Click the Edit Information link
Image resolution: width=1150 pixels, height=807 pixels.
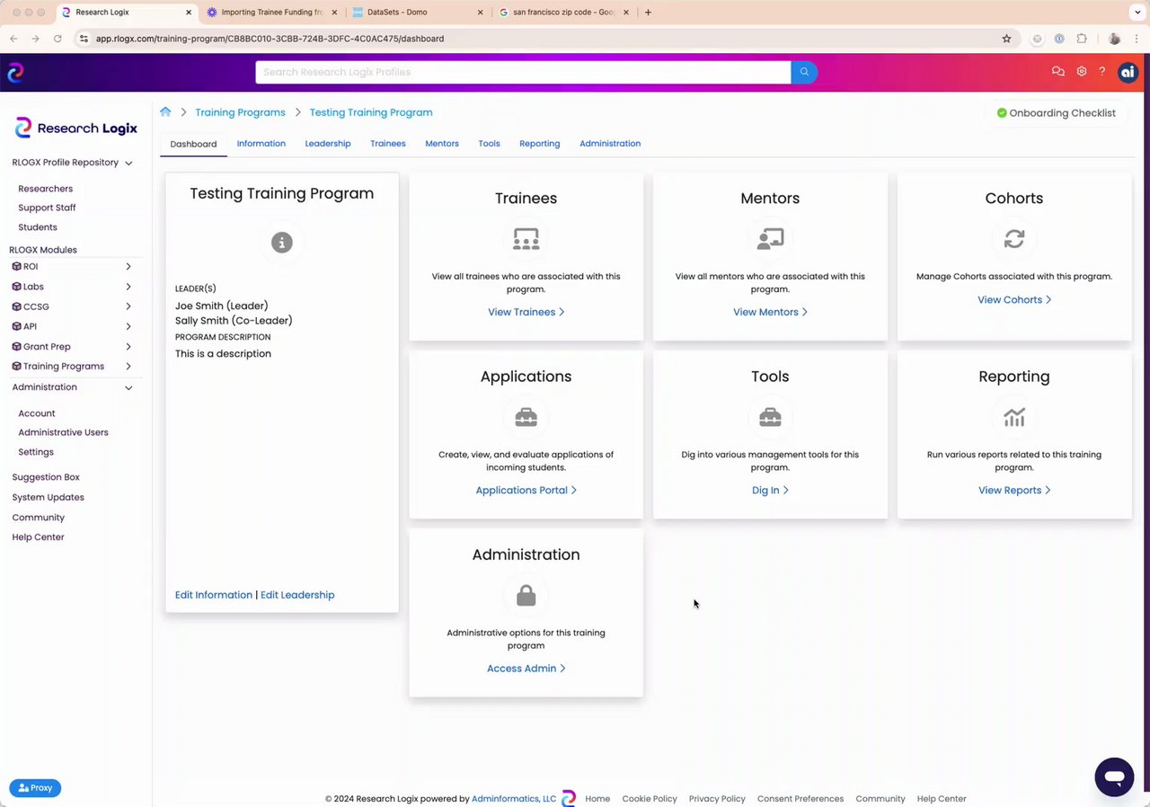click(214, 595)
